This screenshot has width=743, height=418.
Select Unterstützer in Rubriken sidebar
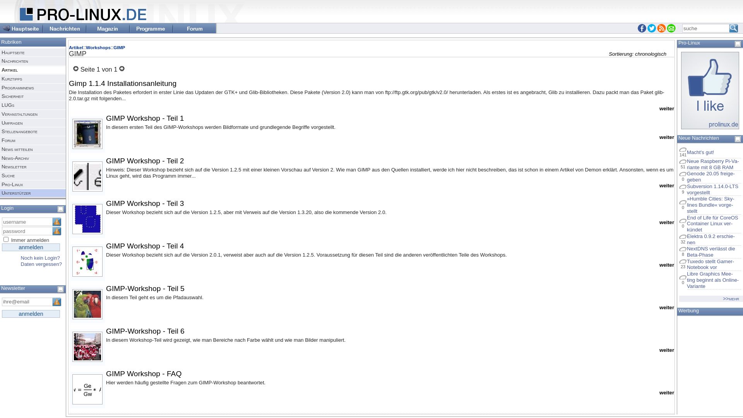coord(33,193)
